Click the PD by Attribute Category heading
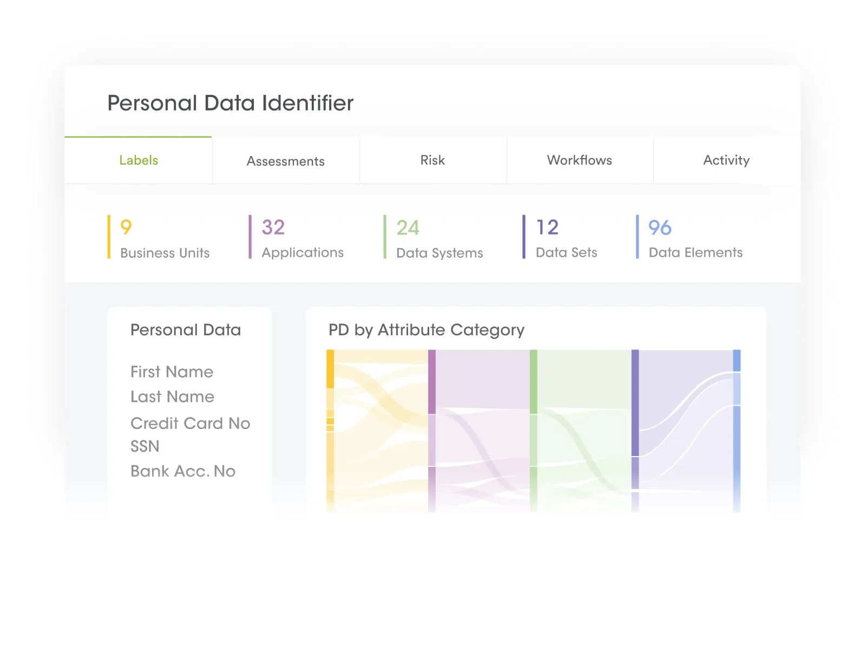 coord(426,330)
